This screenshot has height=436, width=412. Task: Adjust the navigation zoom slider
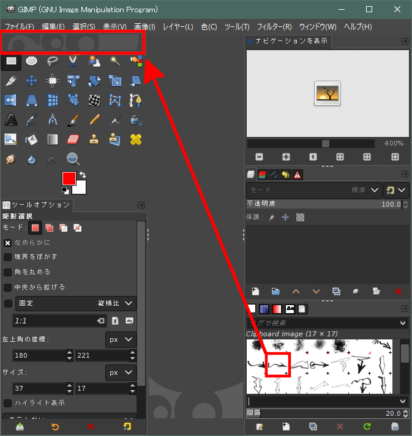(x=310, y=144)
